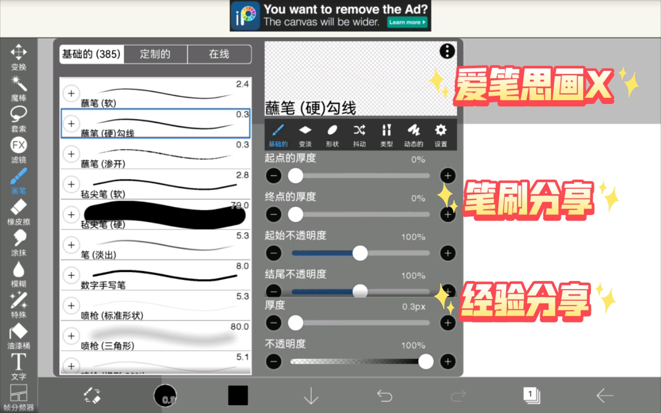Add 笔 (淡出) brush with plus button
The height and width of the screenshot is (413, 661).
click(71, 245)
